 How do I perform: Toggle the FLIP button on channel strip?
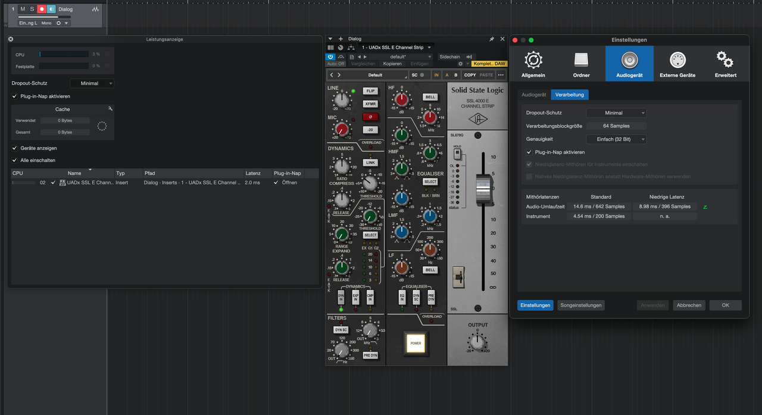point(370,91)
